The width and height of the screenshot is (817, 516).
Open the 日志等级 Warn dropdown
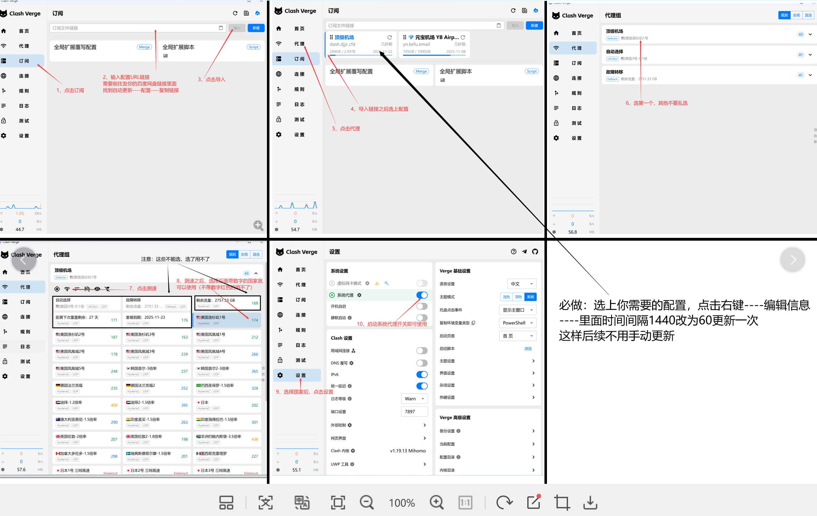[x=414, y=399]
